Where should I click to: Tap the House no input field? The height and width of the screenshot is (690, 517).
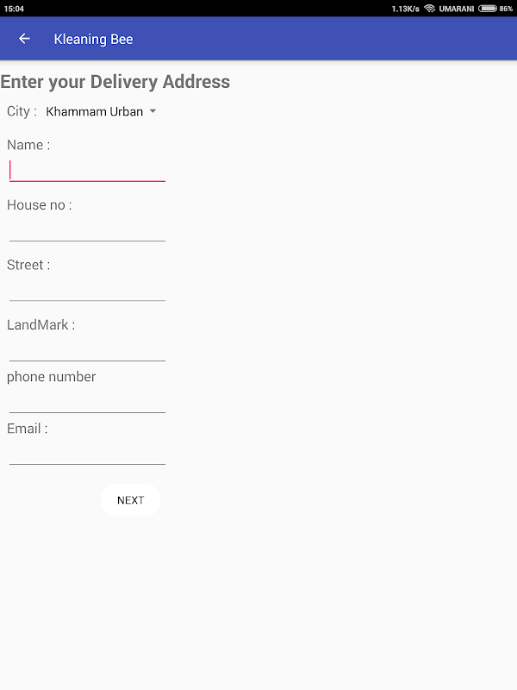click(86, 229)
